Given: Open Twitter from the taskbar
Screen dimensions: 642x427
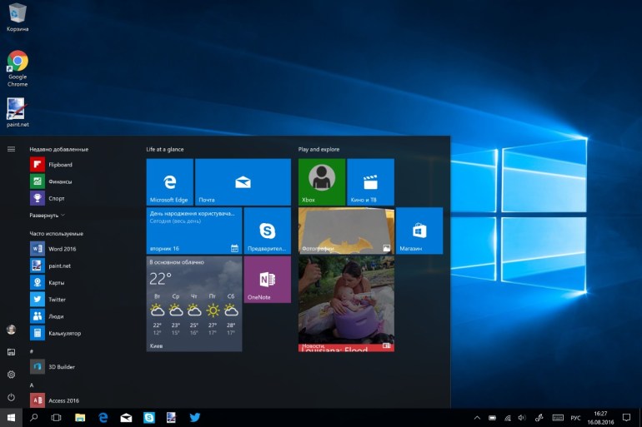Looking at the screenshot, I should (x=195, y=418).
